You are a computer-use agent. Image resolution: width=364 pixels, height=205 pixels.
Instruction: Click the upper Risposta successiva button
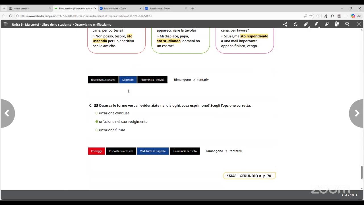coord(103,80)
